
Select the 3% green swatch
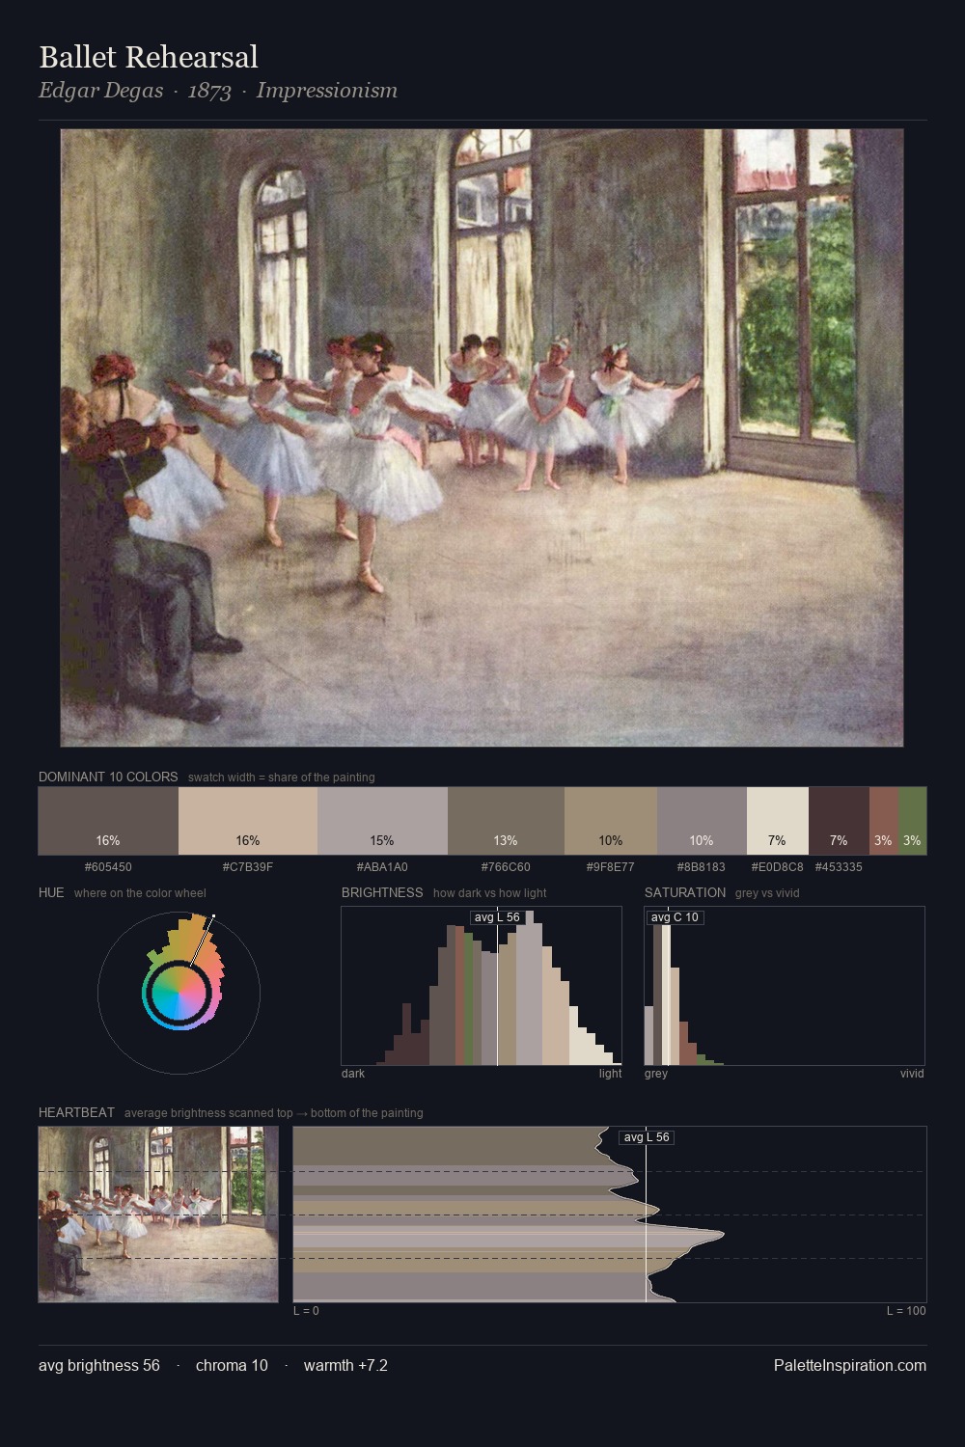click(912, 821)
